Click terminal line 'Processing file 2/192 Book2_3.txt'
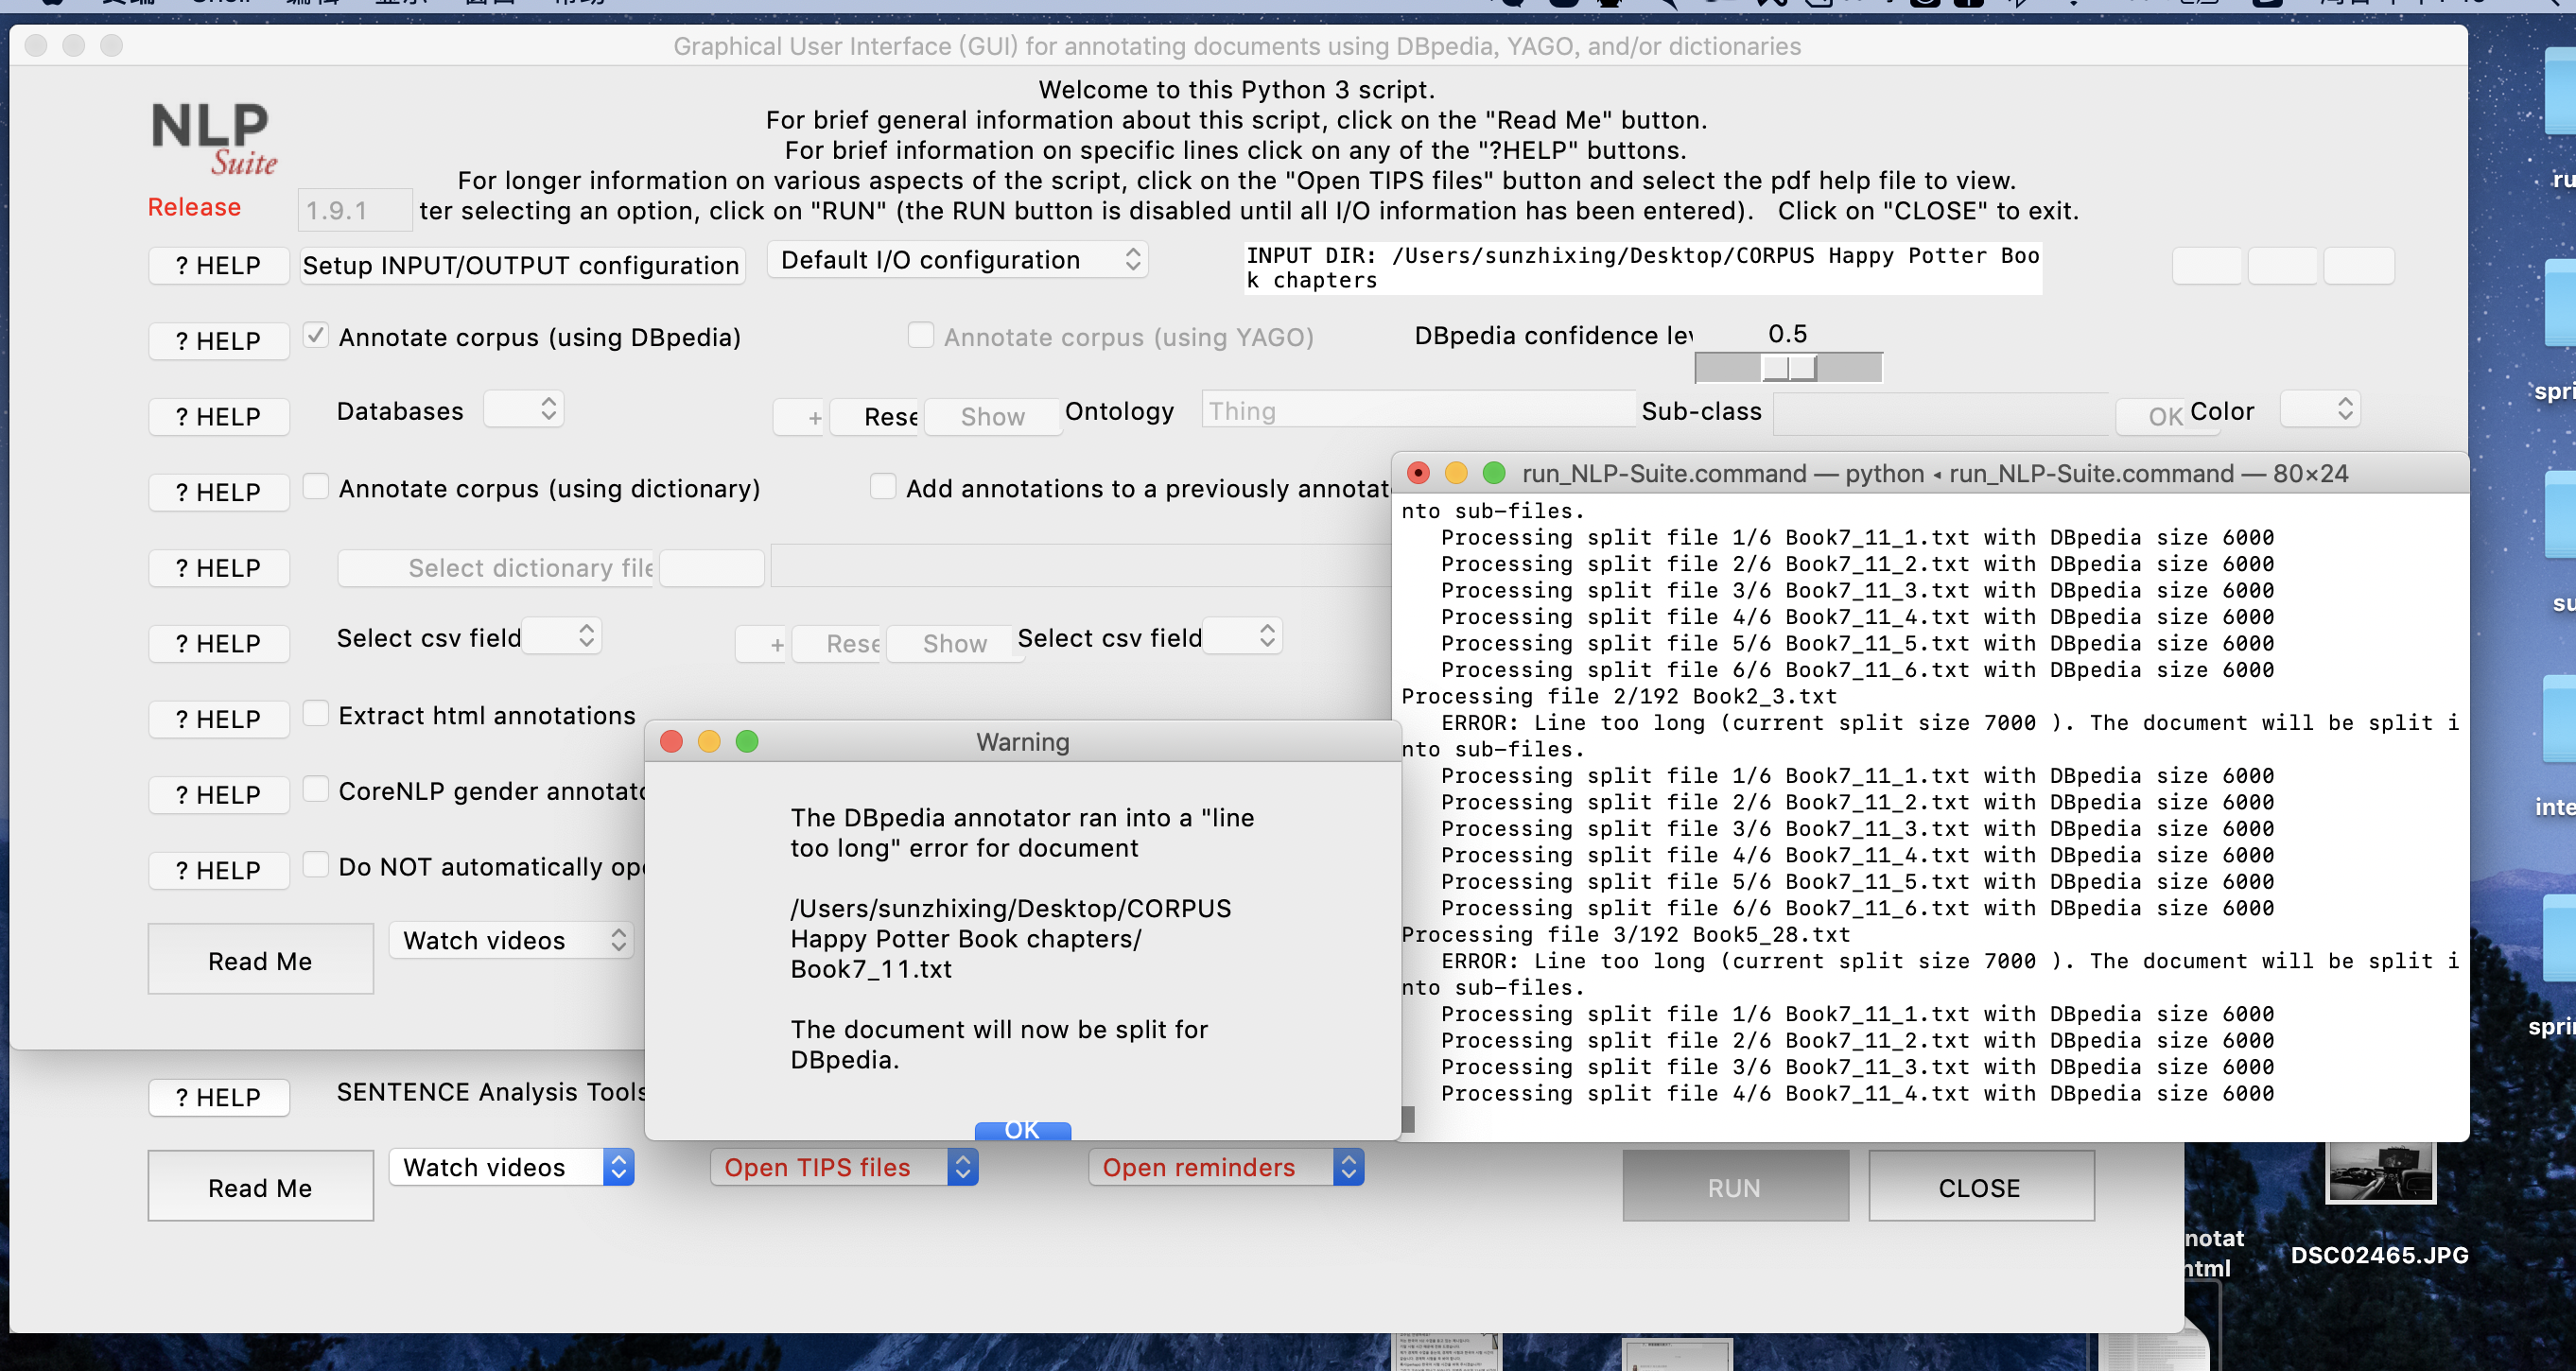This screenshot has height=1371, width=2576. [x=1619, y=696]
